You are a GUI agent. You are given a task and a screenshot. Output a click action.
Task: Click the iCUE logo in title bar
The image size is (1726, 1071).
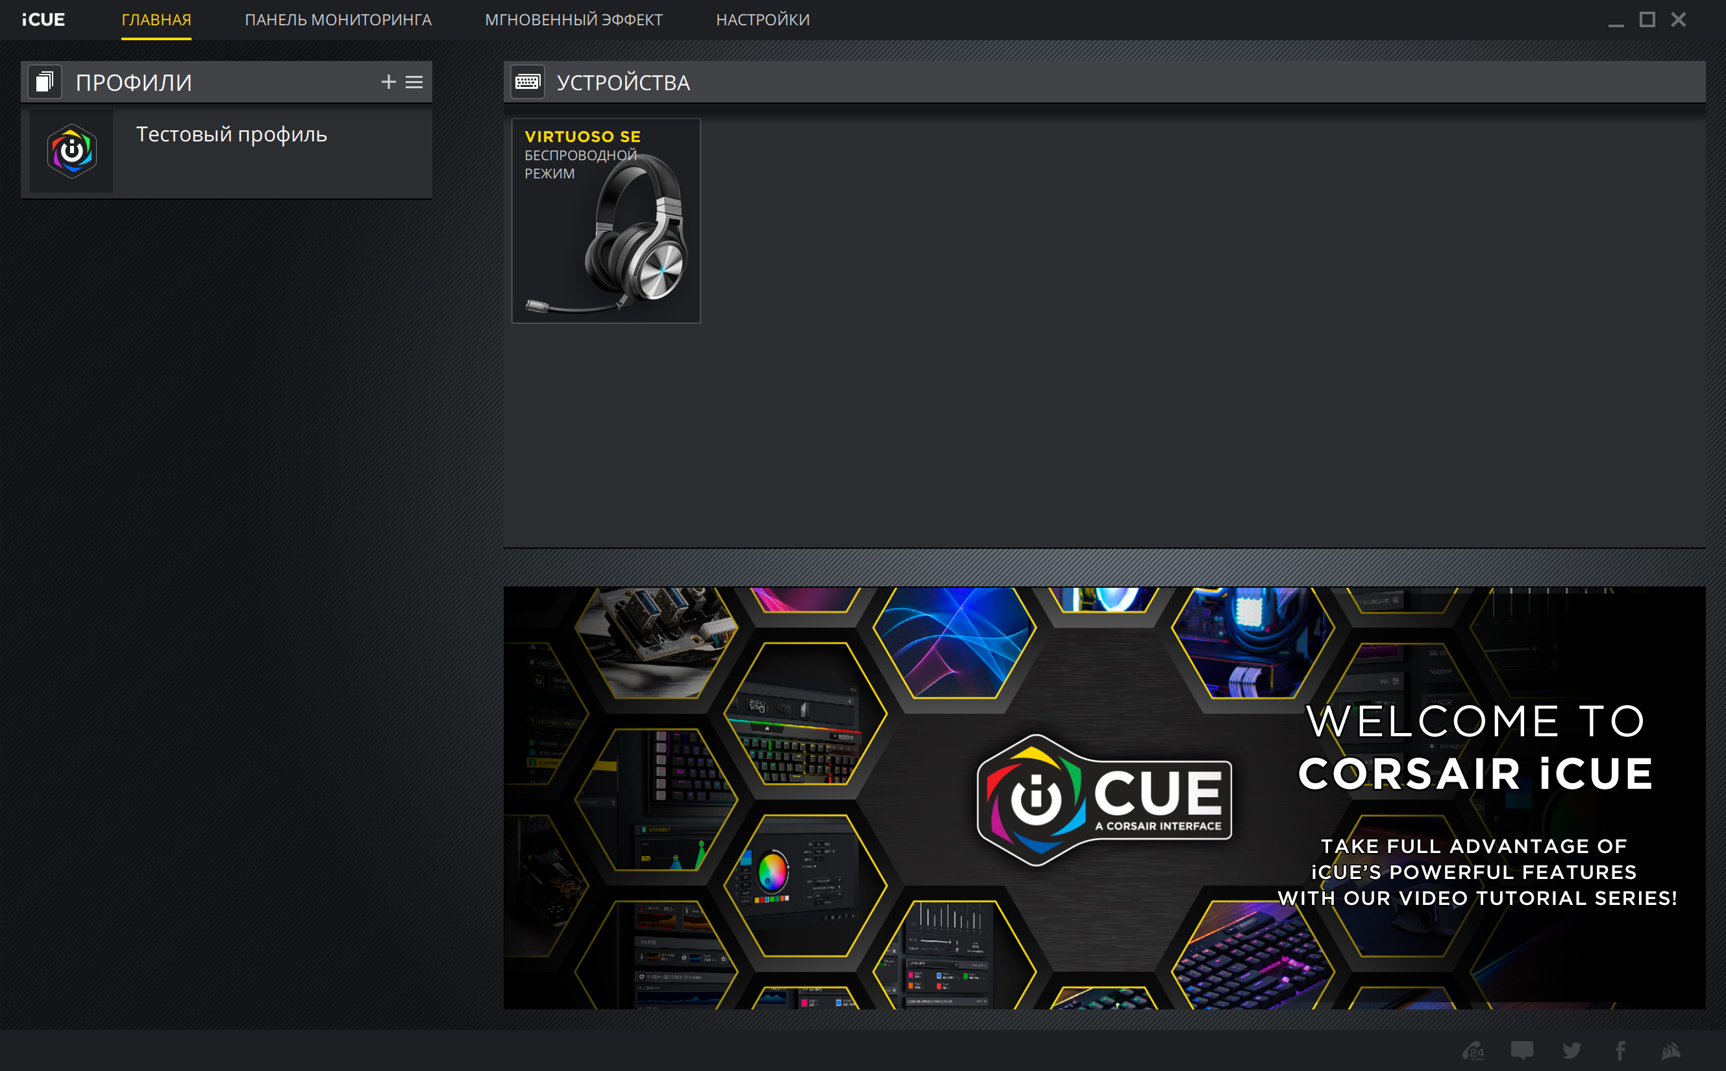[x=43, y=20]
